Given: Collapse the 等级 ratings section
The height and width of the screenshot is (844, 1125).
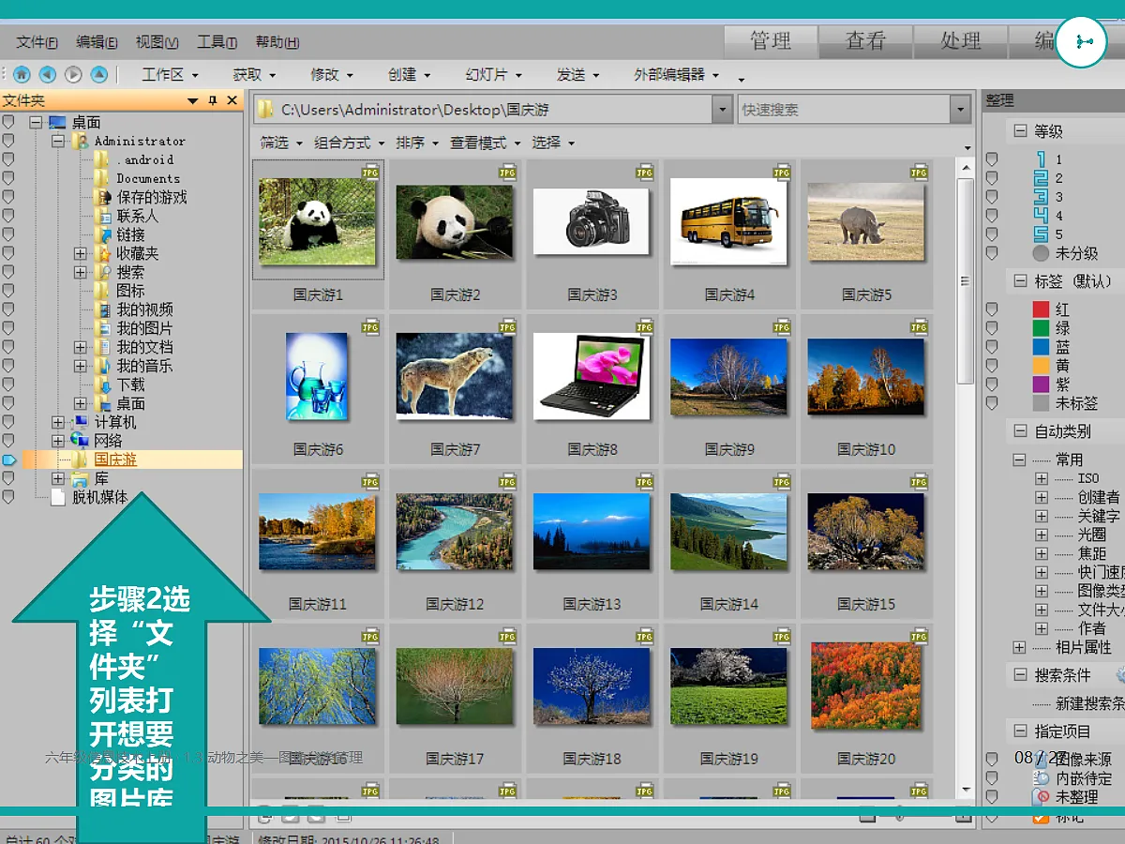Looking at the screenshot, I should pyautogui.click(x=1020, y=131).
